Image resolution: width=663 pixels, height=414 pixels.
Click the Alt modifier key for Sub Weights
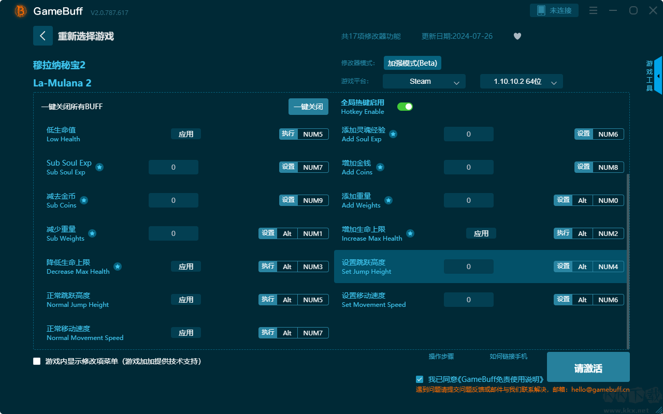(287, 233)
